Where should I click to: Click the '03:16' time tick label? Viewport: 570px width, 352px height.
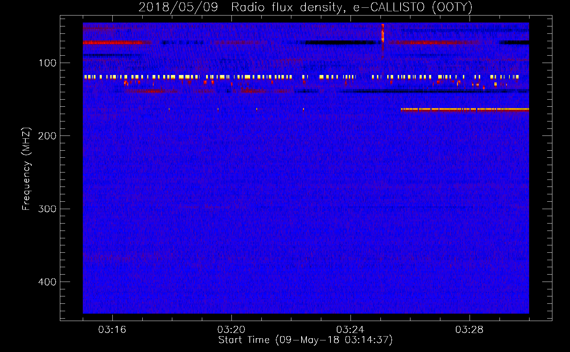click(x=112, y=330)
